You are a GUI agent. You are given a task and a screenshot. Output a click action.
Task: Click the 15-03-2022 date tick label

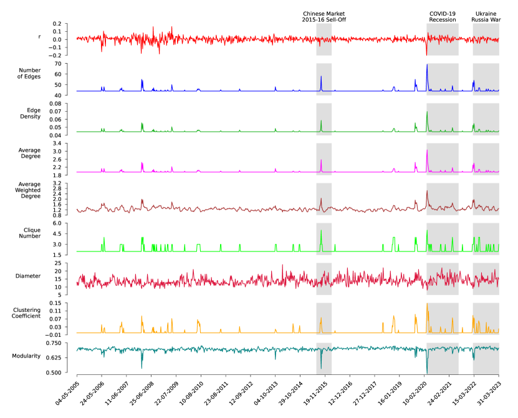click(464, 393)
